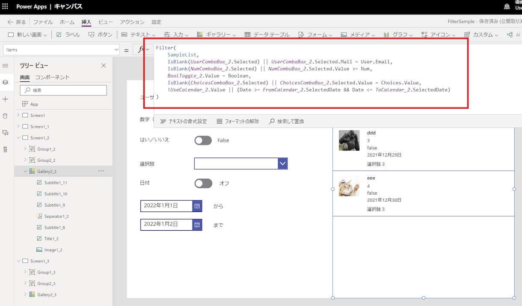Screen dimensions: 522x306
Task: Open the media icon in left rail
Action: 5,133
